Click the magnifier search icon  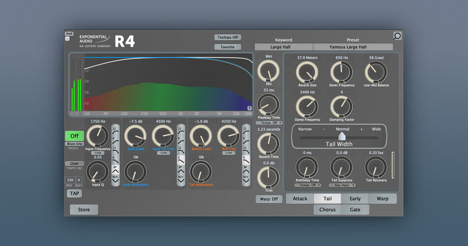(397, 36)
